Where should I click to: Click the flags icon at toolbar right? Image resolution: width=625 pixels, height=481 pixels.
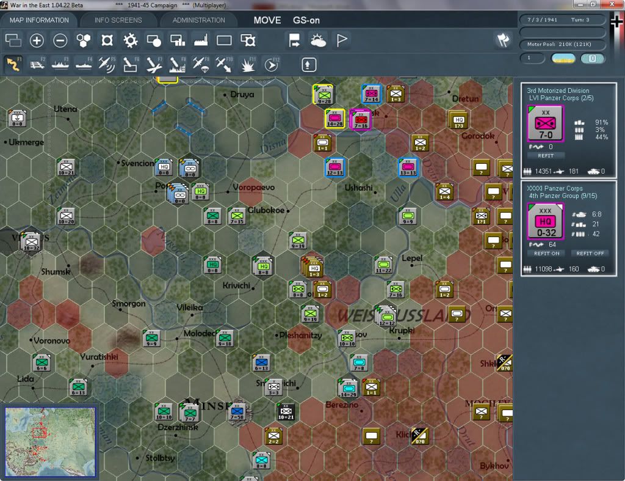point(503,40)
